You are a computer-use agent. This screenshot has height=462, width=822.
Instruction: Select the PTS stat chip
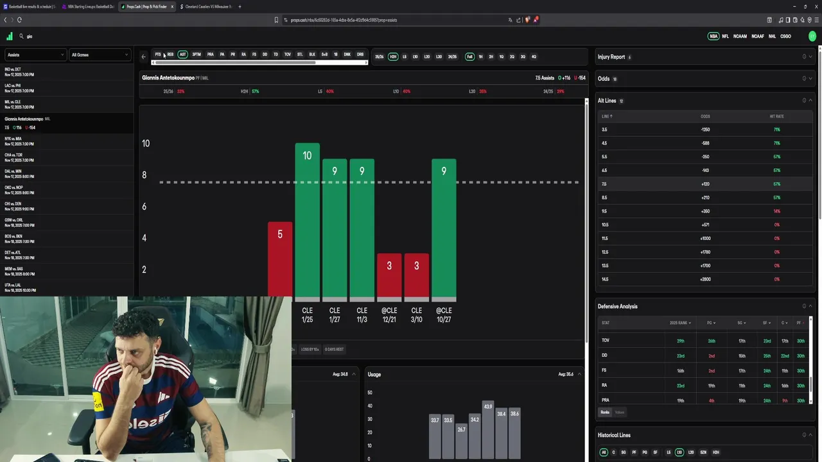158,55
